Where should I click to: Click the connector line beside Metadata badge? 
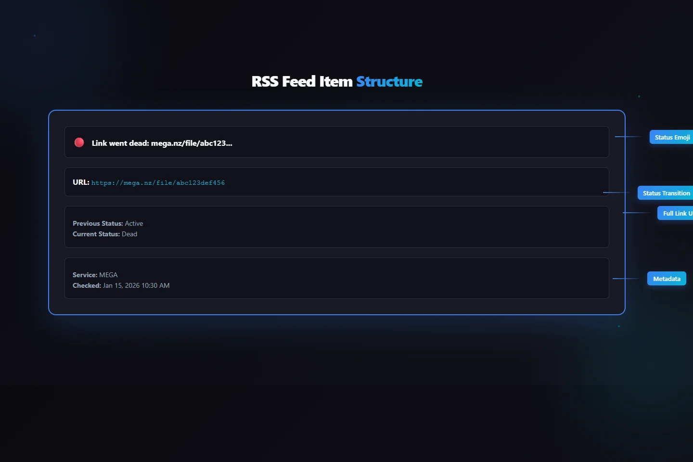626,279
